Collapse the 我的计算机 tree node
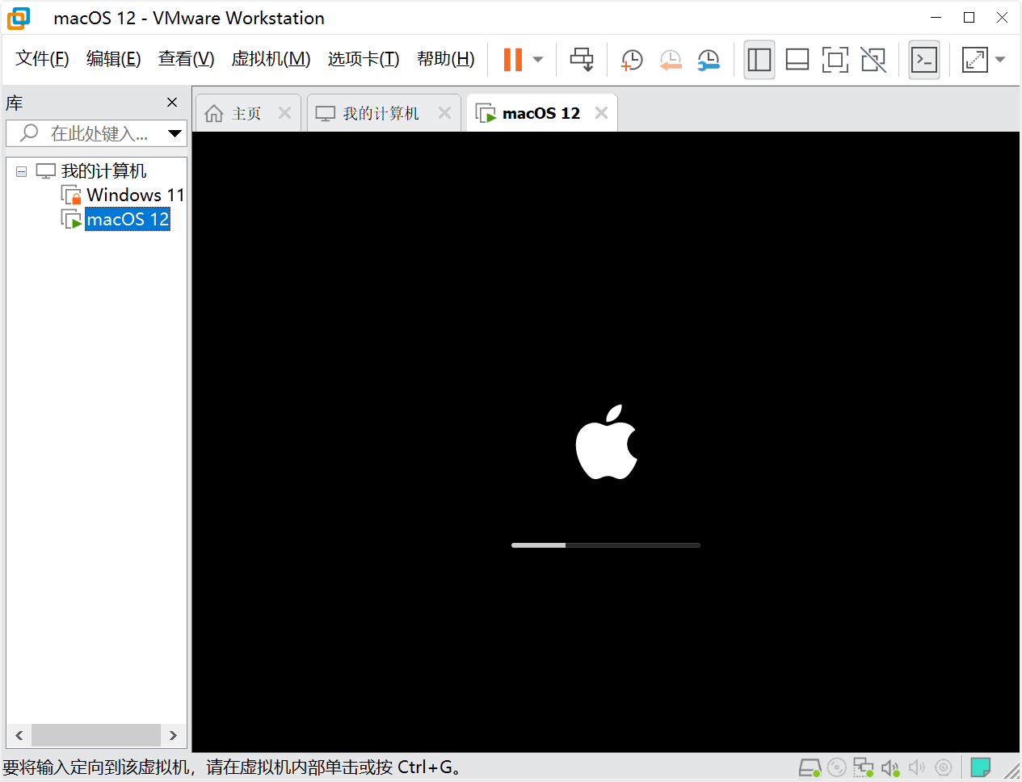1022x782 pixels. (x=21, y=171)
